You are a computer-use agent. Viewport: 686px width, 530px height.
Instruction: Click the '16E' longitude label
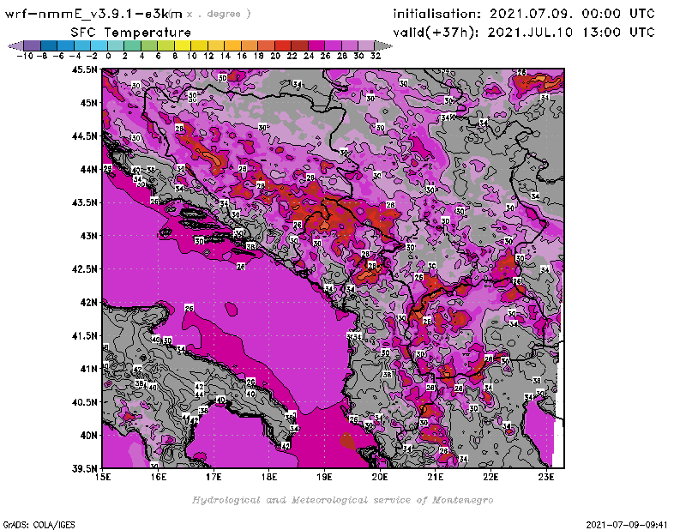159,477
